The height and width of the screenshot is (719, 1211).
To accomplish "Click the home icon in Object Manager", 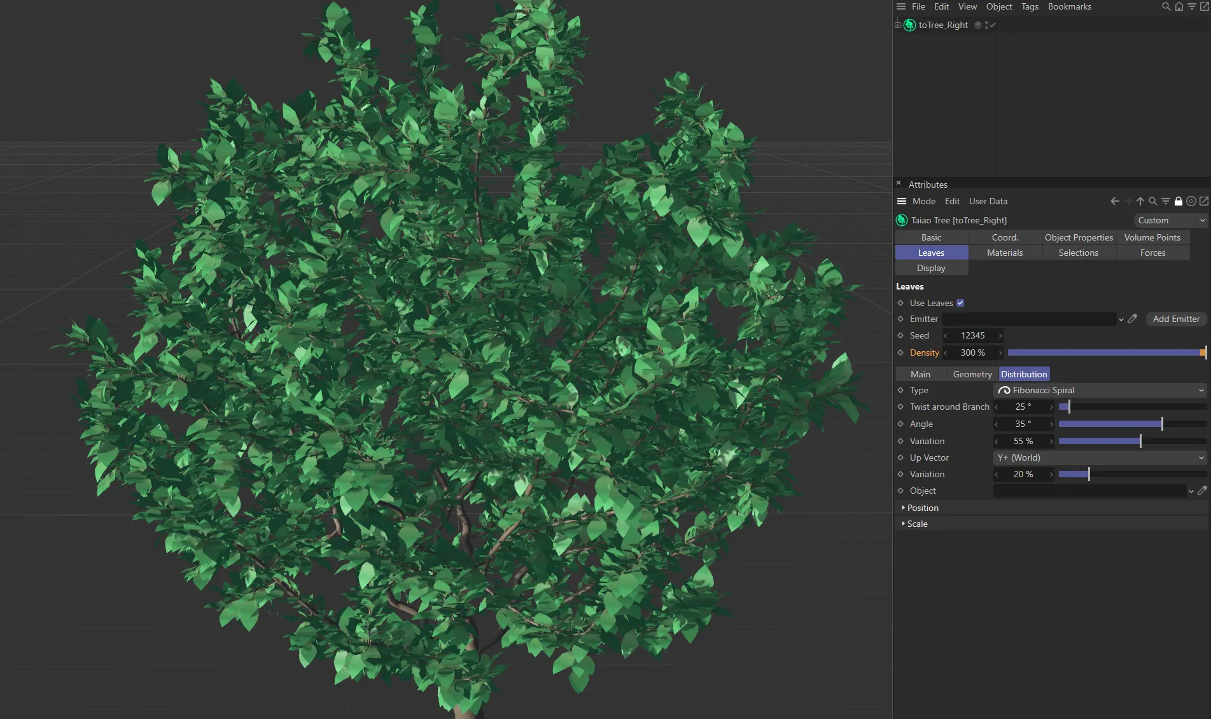I will (x=1179, y=6).
